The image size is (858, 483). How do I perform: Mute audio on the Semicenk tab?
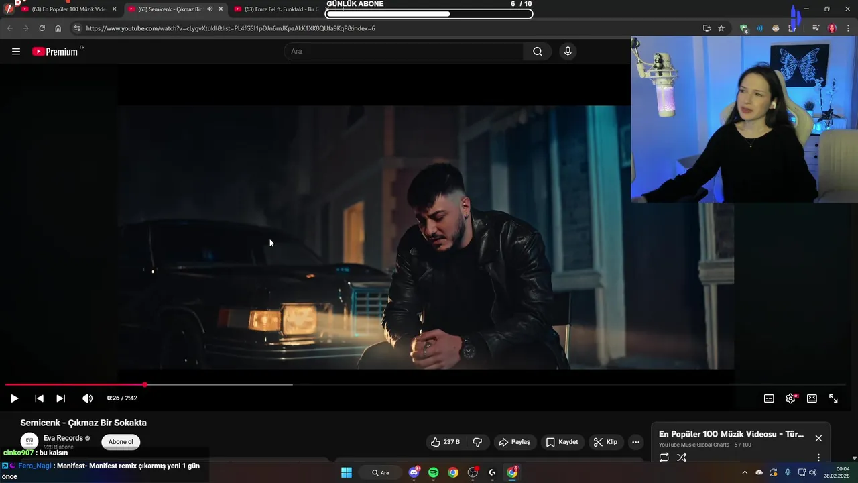tap(209, 9)
